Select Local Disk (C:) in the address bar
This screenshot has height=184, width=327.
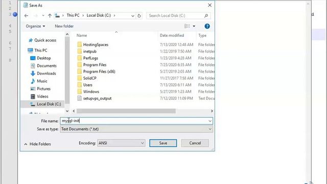[99, 15]
